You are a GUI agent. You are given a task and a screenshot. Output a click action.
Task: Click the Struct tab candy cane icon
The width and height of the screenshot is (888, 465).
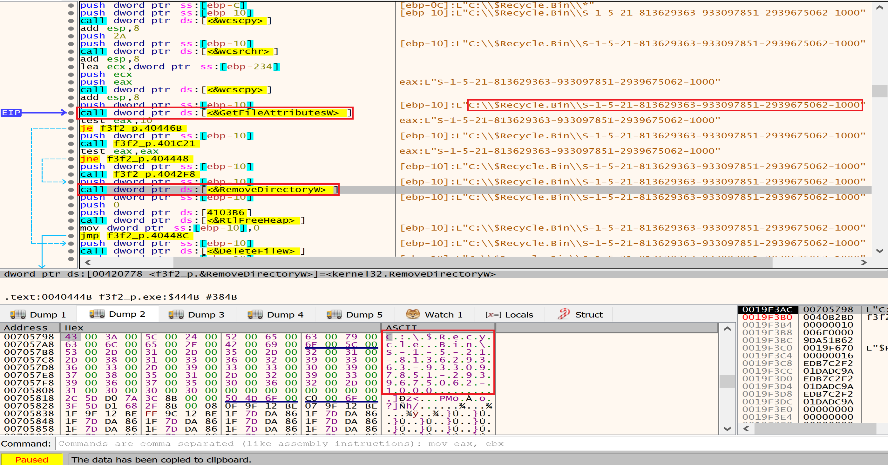tap(564, 314)
